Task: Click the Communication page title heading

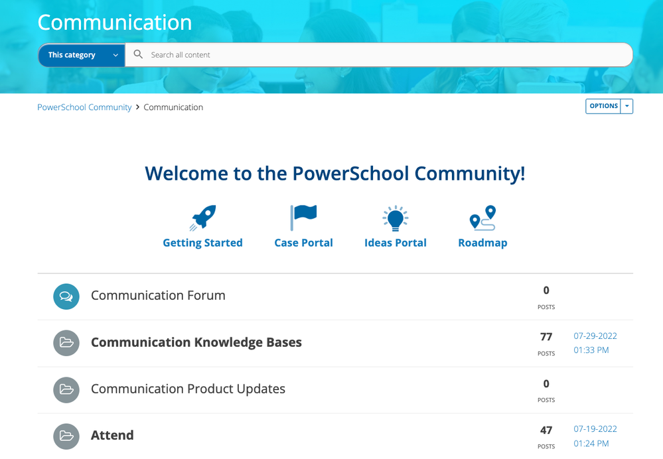Action: click(x=115, y=23)
